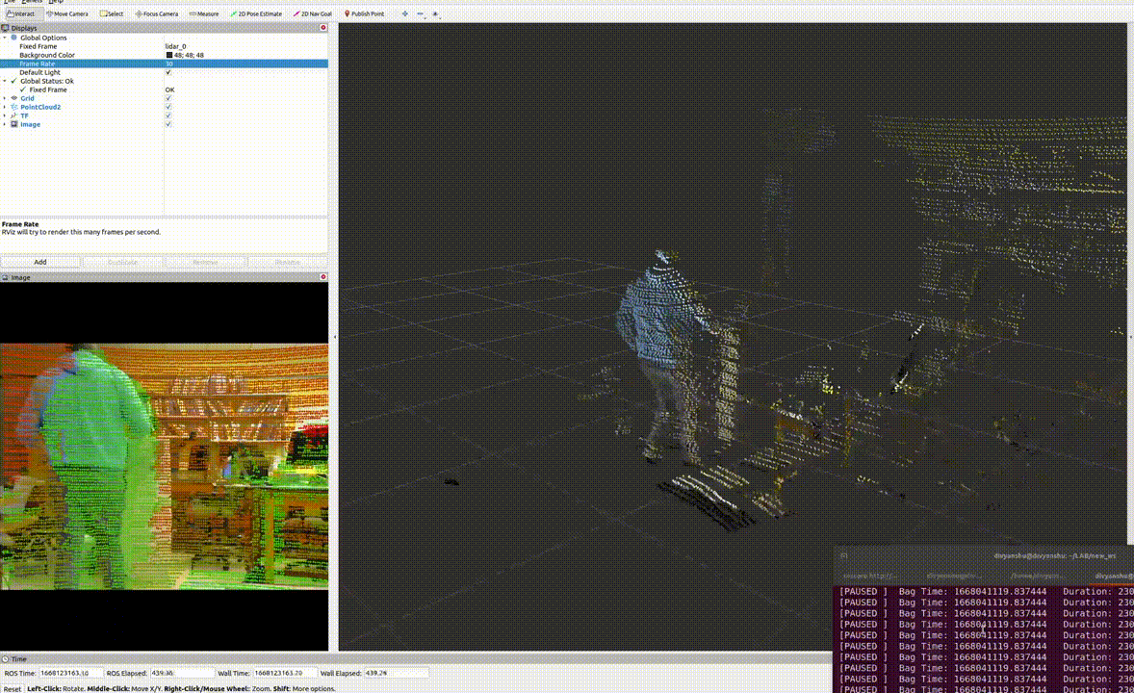Click the lidar_0 Fixed Frame value

pyautogui.click(x=176, y=46)
